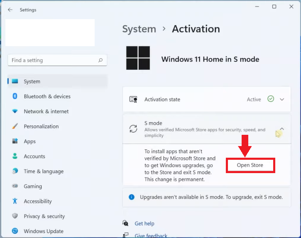Image resolution: width=301 pixels, height=238 pixels.
Task: Select Accounts in the sidebar
Action: point(34,156)
